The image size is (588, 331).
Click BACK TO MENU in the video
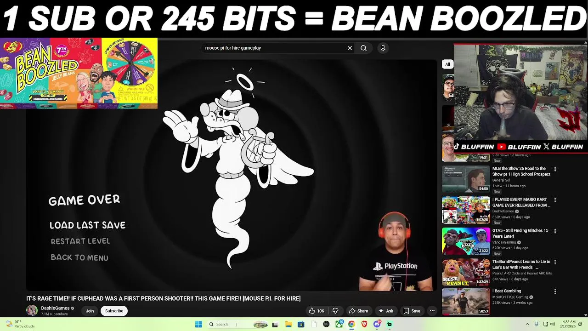pyautogui.click(x=79, y=258)
